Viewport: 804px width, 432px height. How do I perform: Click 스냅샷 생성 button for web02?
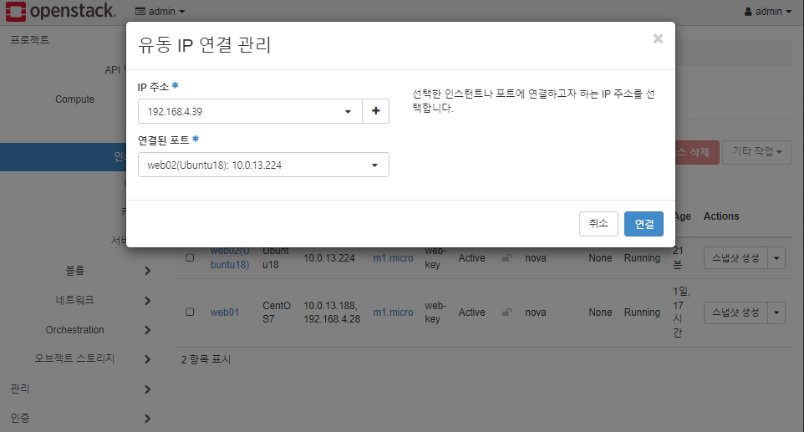click(x=735, y=257)
